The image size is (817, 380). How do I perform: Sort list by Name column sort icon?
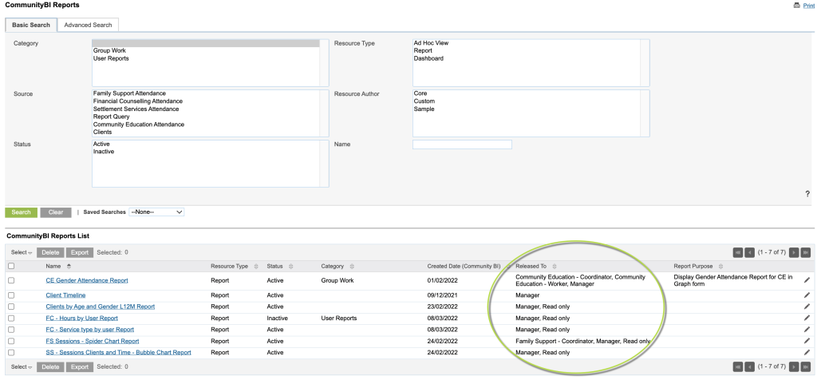pos(69,267)
